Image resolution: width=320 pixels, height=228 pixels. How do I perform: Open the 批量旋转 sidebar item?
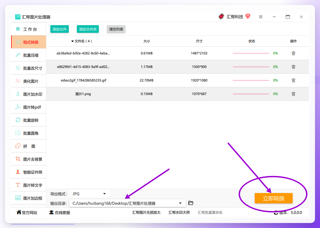29,120
